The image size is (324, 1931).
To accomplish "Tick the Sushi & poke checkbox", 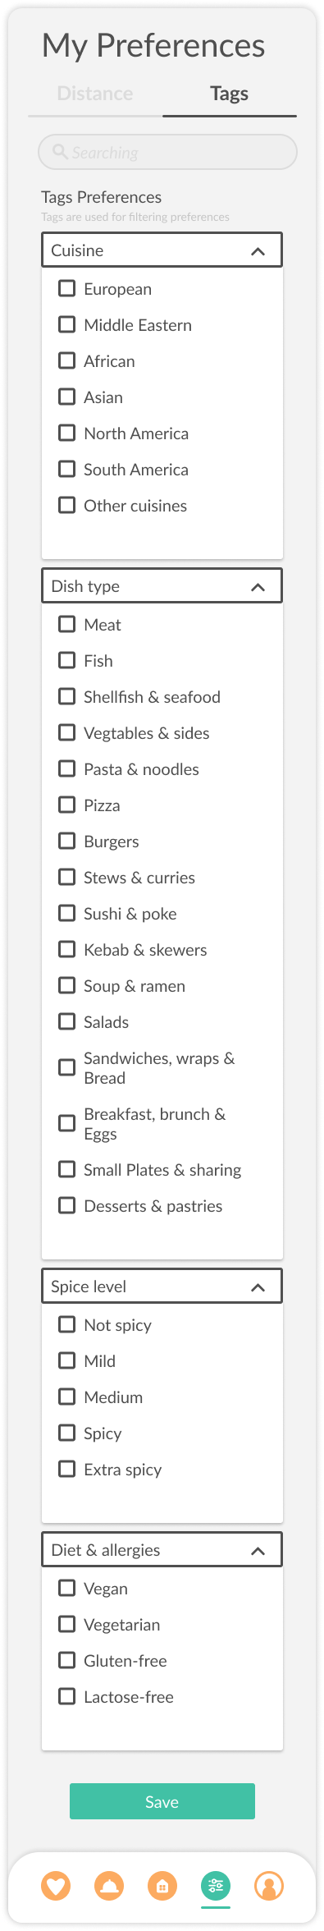I will click(x=66, y=913).
